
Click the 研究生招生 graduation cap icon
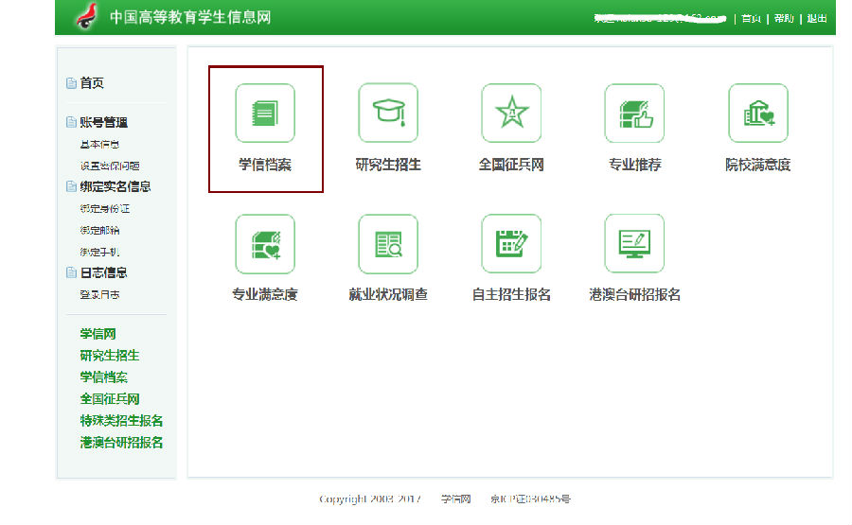pos(388,114)
